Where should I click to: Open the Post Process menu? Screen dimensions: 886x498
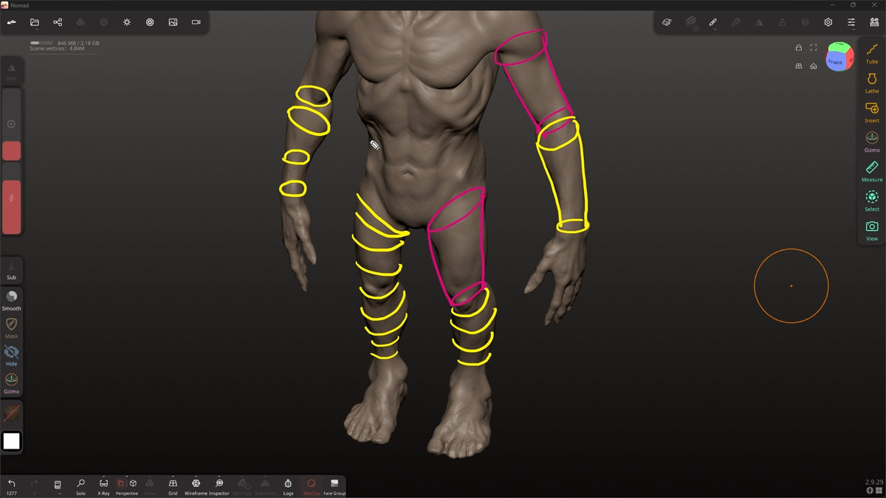(150, 22)
